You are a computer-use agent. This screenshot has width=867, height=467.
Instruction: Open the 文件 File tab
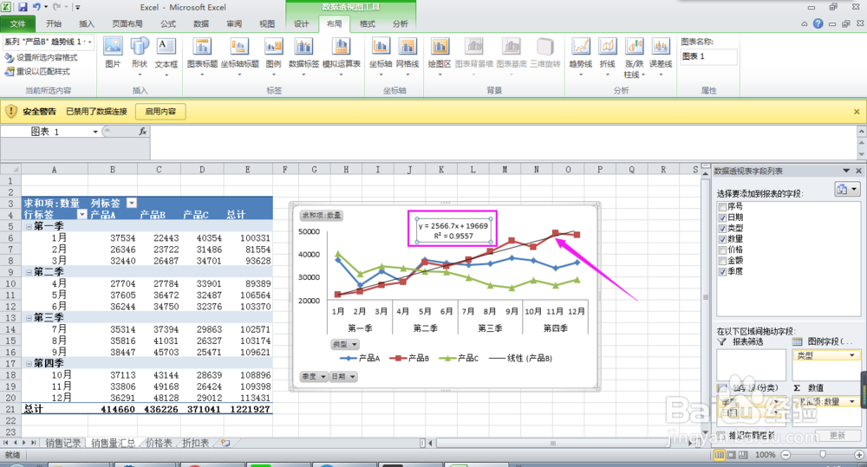tap(17, 23)
